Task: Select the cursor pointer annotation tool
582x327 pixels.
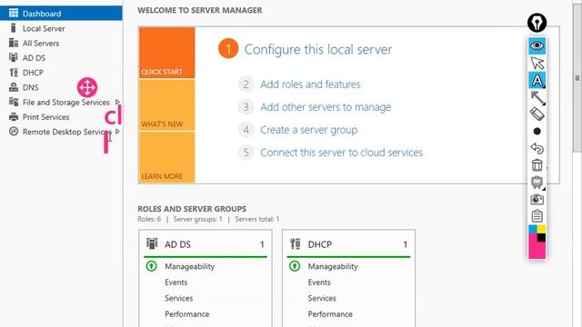Action: click(537, 63)
